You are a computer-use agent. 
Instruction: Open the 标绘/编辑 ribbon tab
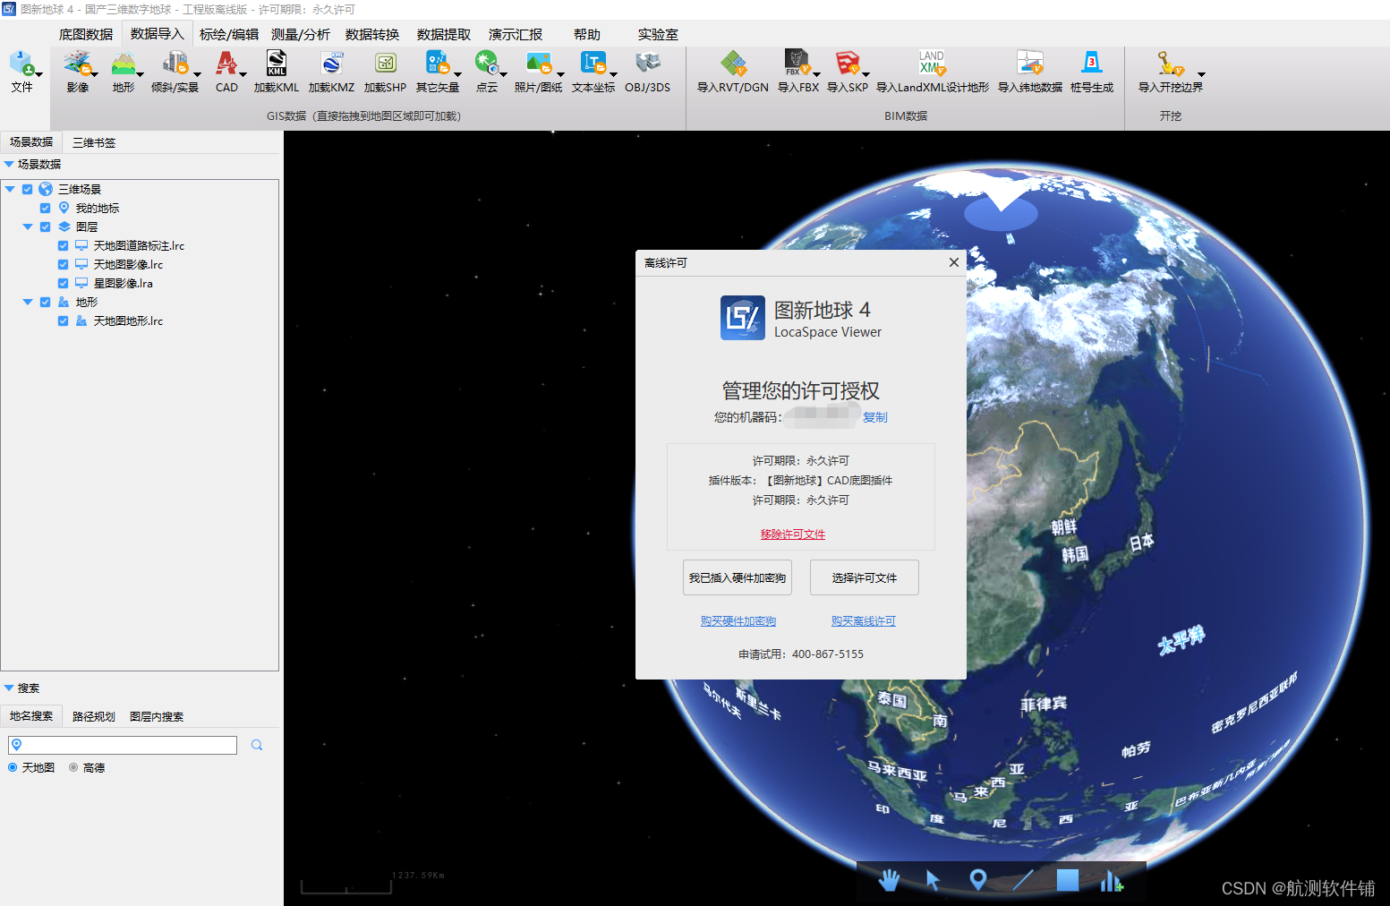click(229, 34)
